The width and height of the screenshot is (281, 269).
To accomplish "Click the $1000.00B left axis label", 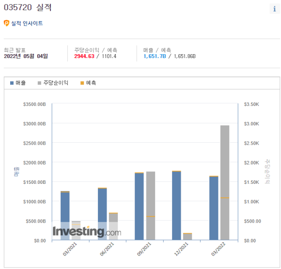I will pyautogui.click(x=34, y=202).
